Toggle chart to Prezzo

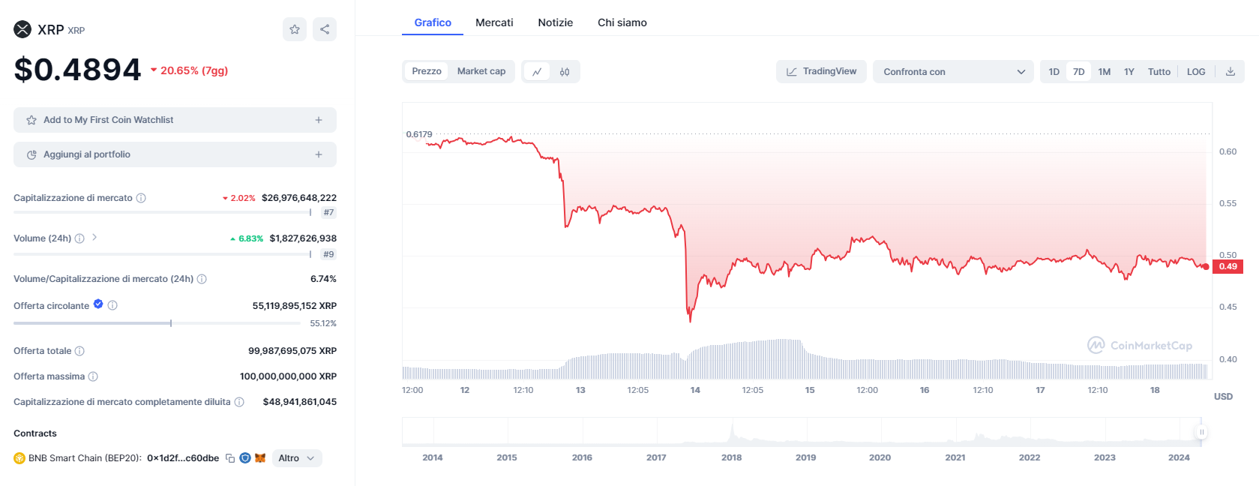tap(427, 71)
